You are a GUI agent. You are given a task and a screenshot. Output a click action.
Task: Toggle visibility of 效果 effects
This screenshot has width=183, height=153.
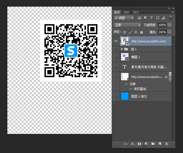(x=126, y=84)
